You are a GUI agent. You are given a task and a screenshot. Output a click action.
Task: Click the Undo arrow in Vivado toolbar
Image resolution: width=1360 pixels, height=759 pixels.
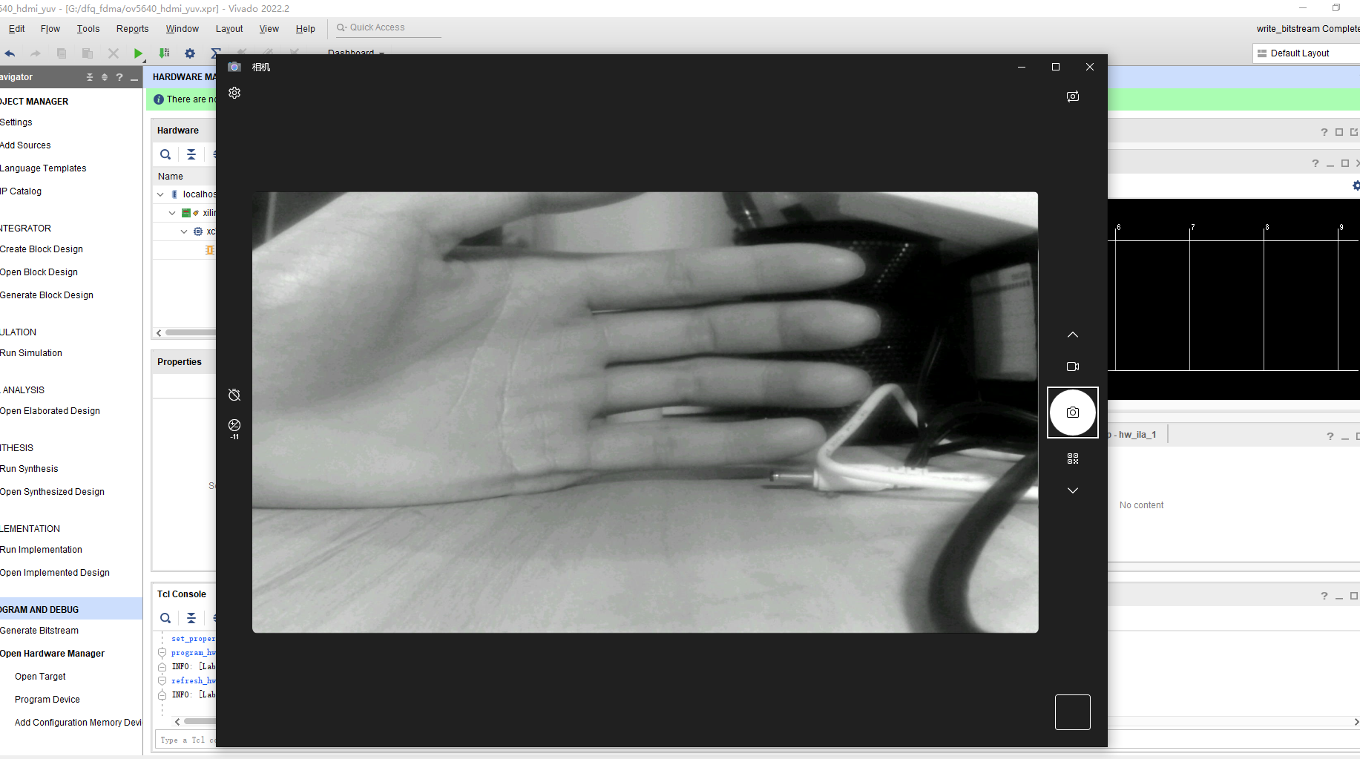10,53
